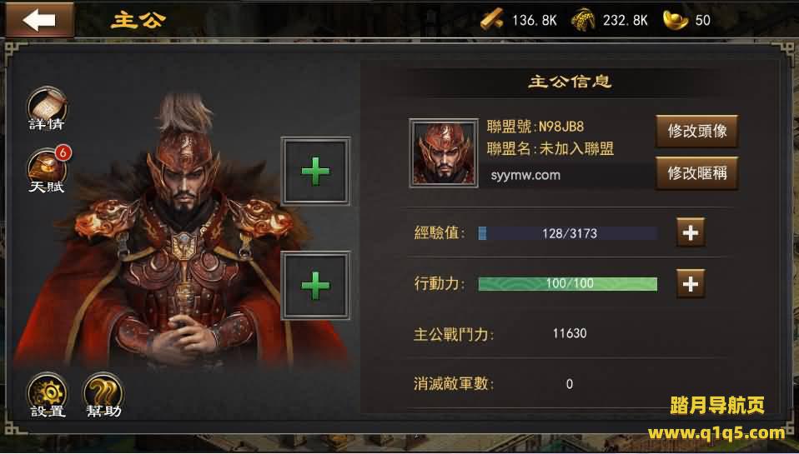
Task: Add equipment in the upper green plus slot
Action: point(315,171)
